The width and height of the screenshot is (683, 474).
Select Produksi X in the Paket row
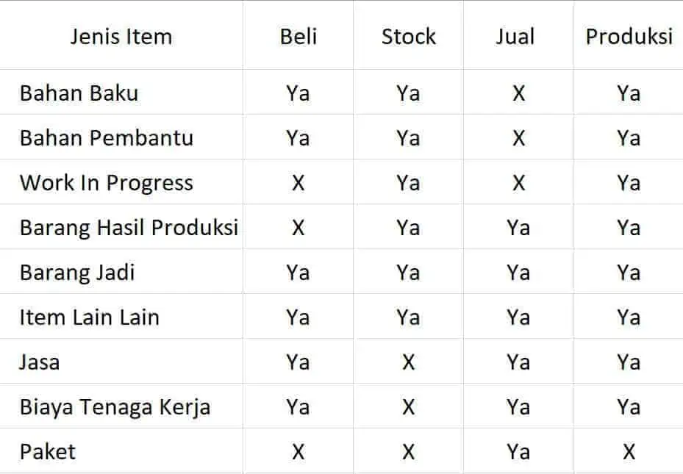pyautogui.click(x=629, y=452)
